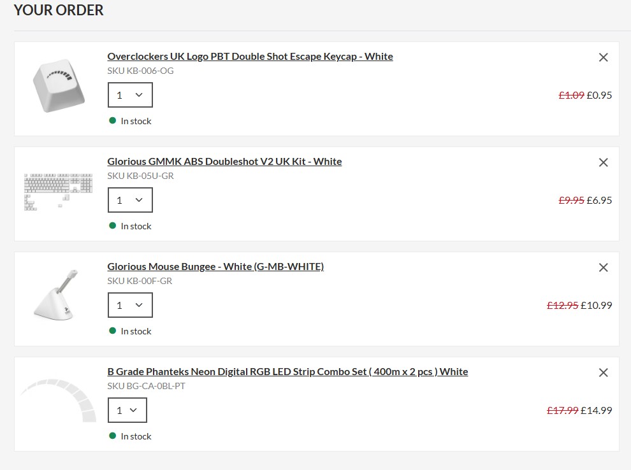Open quantity dropdown for Mouse Bungee

pos(130,305)
